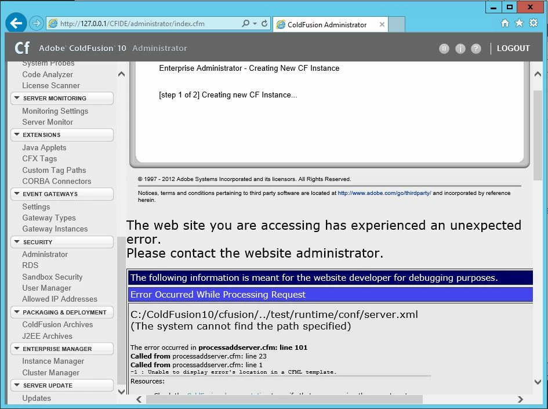
Task: Click main content scroll down arrow
Action: pyautogui.click(x=538, y=382)
